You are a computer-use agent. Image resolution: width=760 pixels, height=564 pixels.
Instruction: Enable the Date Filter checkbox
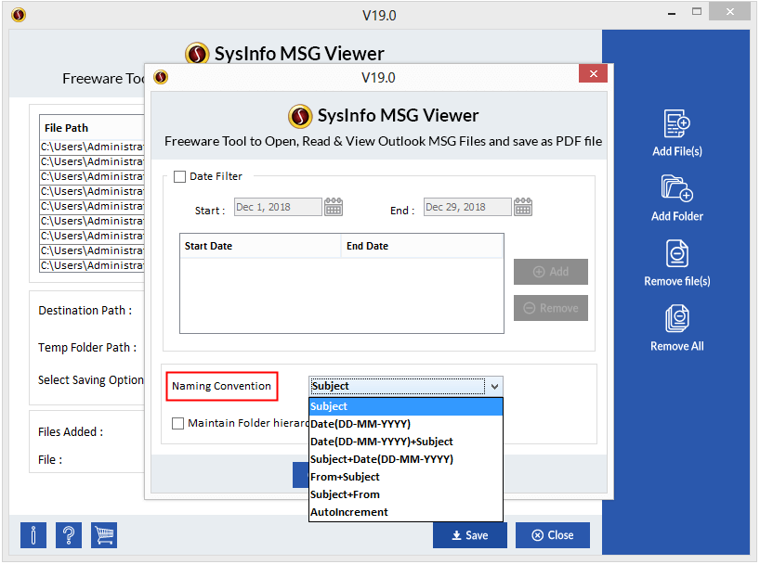click(180, 176)
